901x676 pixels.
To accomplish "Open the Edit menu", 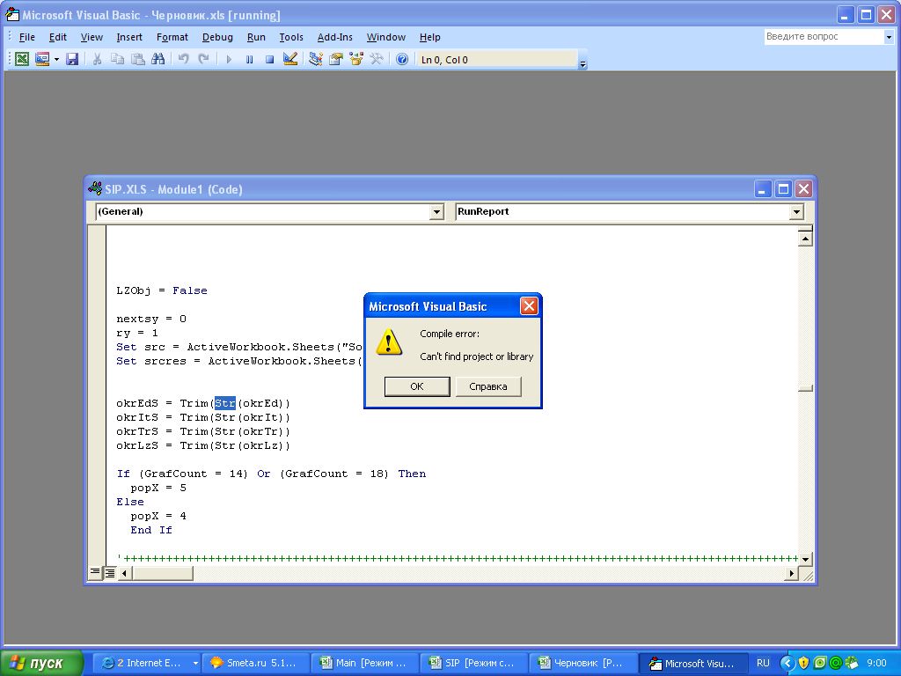I will (x=57, y=37).
